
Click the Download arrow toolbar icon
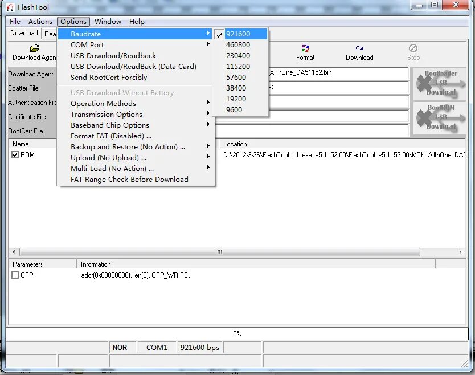[359, 48]
